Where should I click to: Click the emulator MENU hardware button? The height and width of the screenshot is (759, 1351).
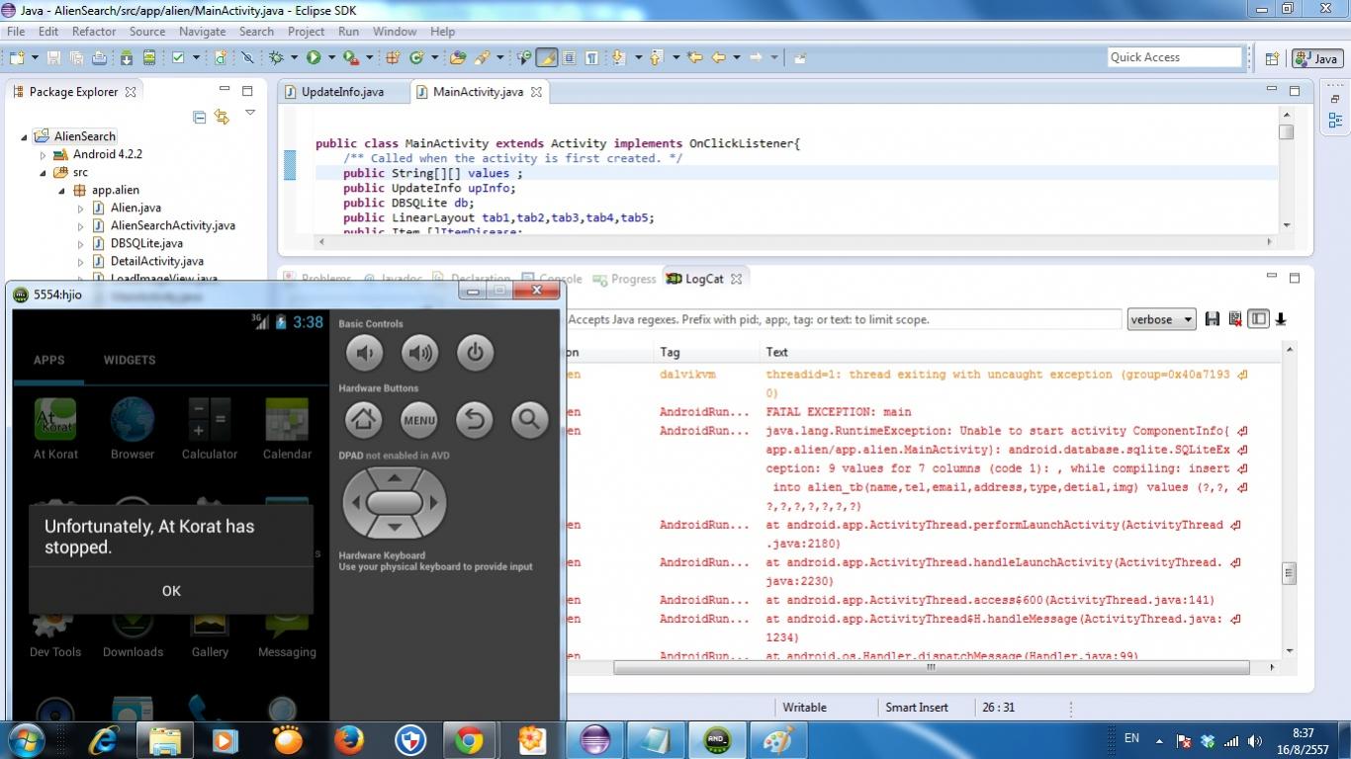tap(419, 420)
